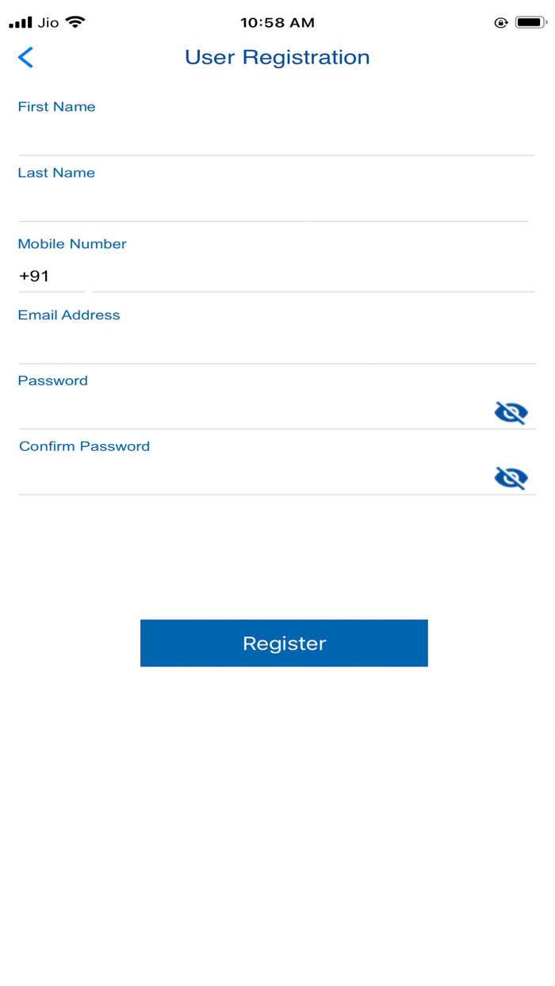This screenshot has height=986, width=555.
Task: Tap the 10:58 AM clock
Action: 277,23
